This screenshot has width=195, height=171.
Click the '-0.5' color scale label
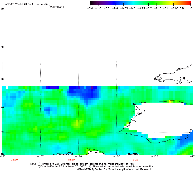tap(106, 8)
